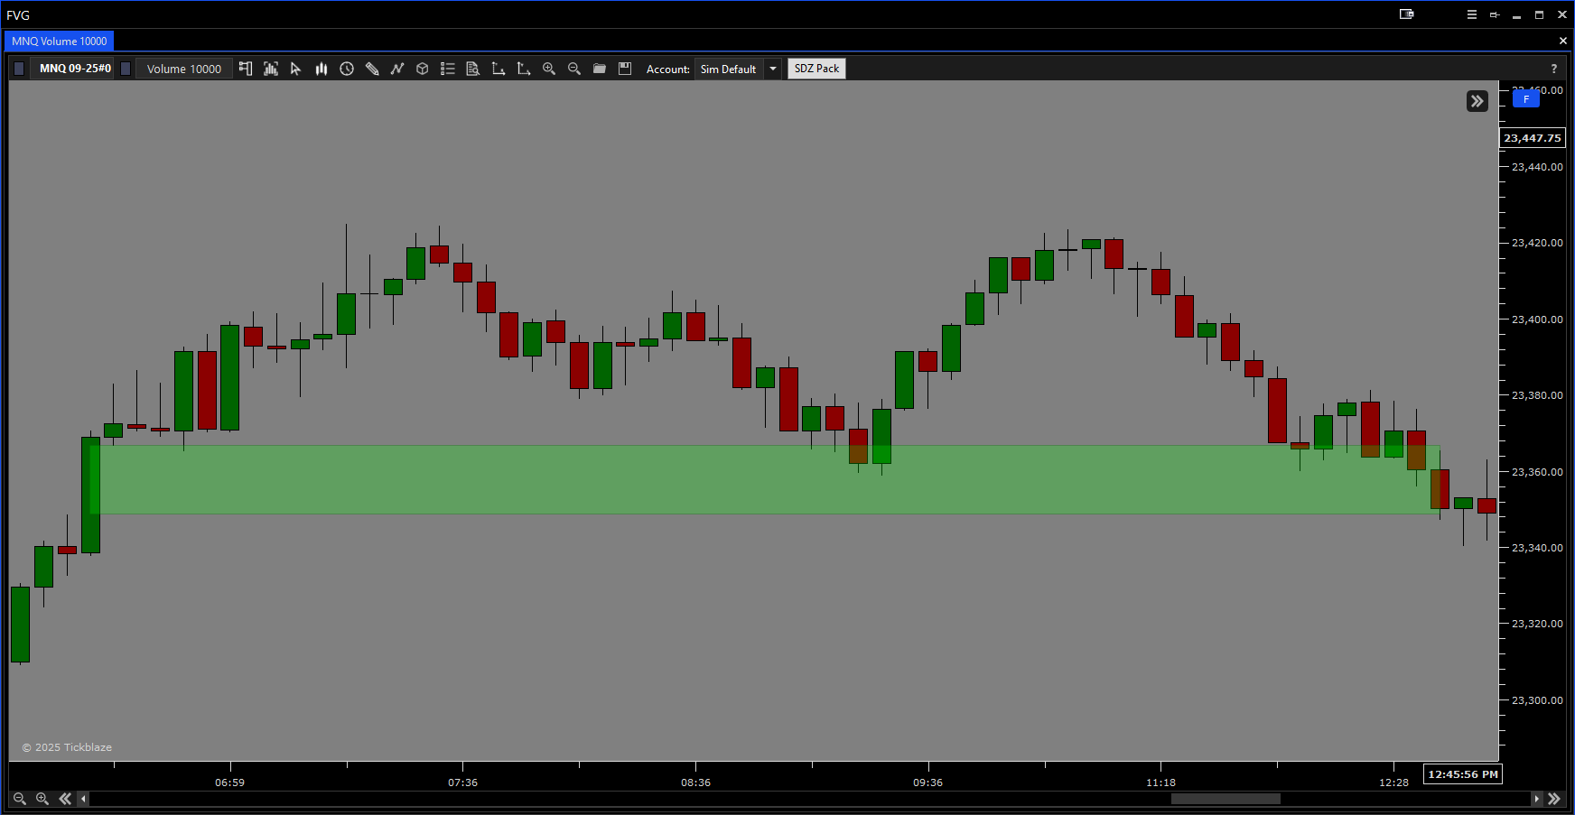The height and width of the screenshot is (815, 1575).
Task: Click the bottom zoom in magnifier
Action: [42, 799]
